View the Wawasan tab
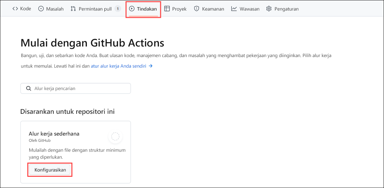 245,9
